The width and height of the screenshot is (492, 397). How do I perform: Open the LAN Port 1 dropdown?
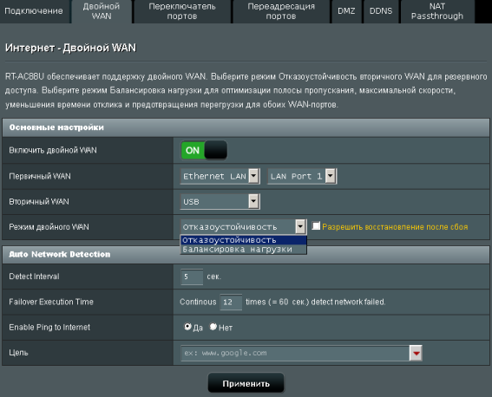point(302,176)
